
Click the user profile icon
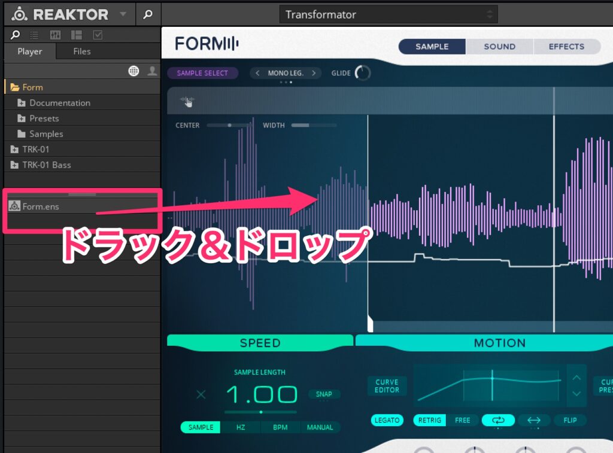pos(152,71)
